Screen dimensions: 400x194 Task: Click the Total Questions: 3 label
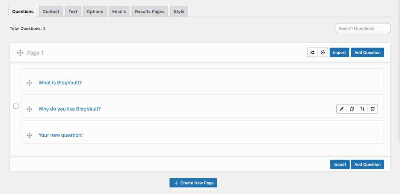[x=28, y=28]
